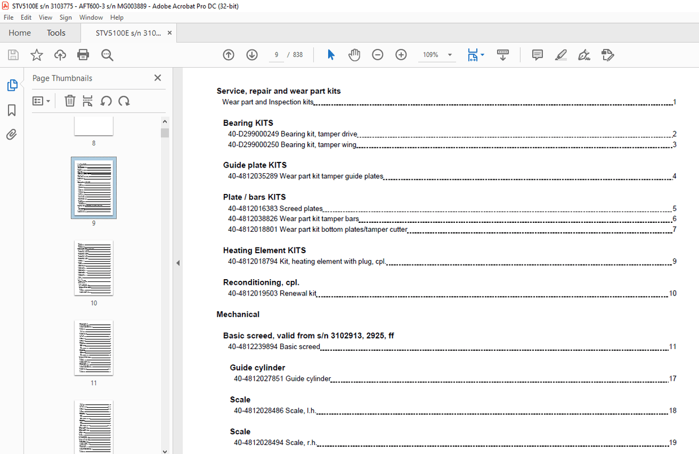The width and height of the screenshot is (699, 454).
Task: Delete selected page with trash icon
Action: tap(70, 101)
